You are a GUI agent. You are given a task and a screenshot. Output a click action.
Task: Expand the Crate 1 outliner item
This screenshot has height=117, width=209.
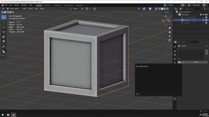(x=180, y=20)
